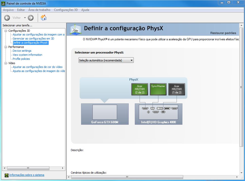Collapse the Vídeo tree node
Image resolution: width=245 pixels, height=181 pixels.
[x=6, y=63]
